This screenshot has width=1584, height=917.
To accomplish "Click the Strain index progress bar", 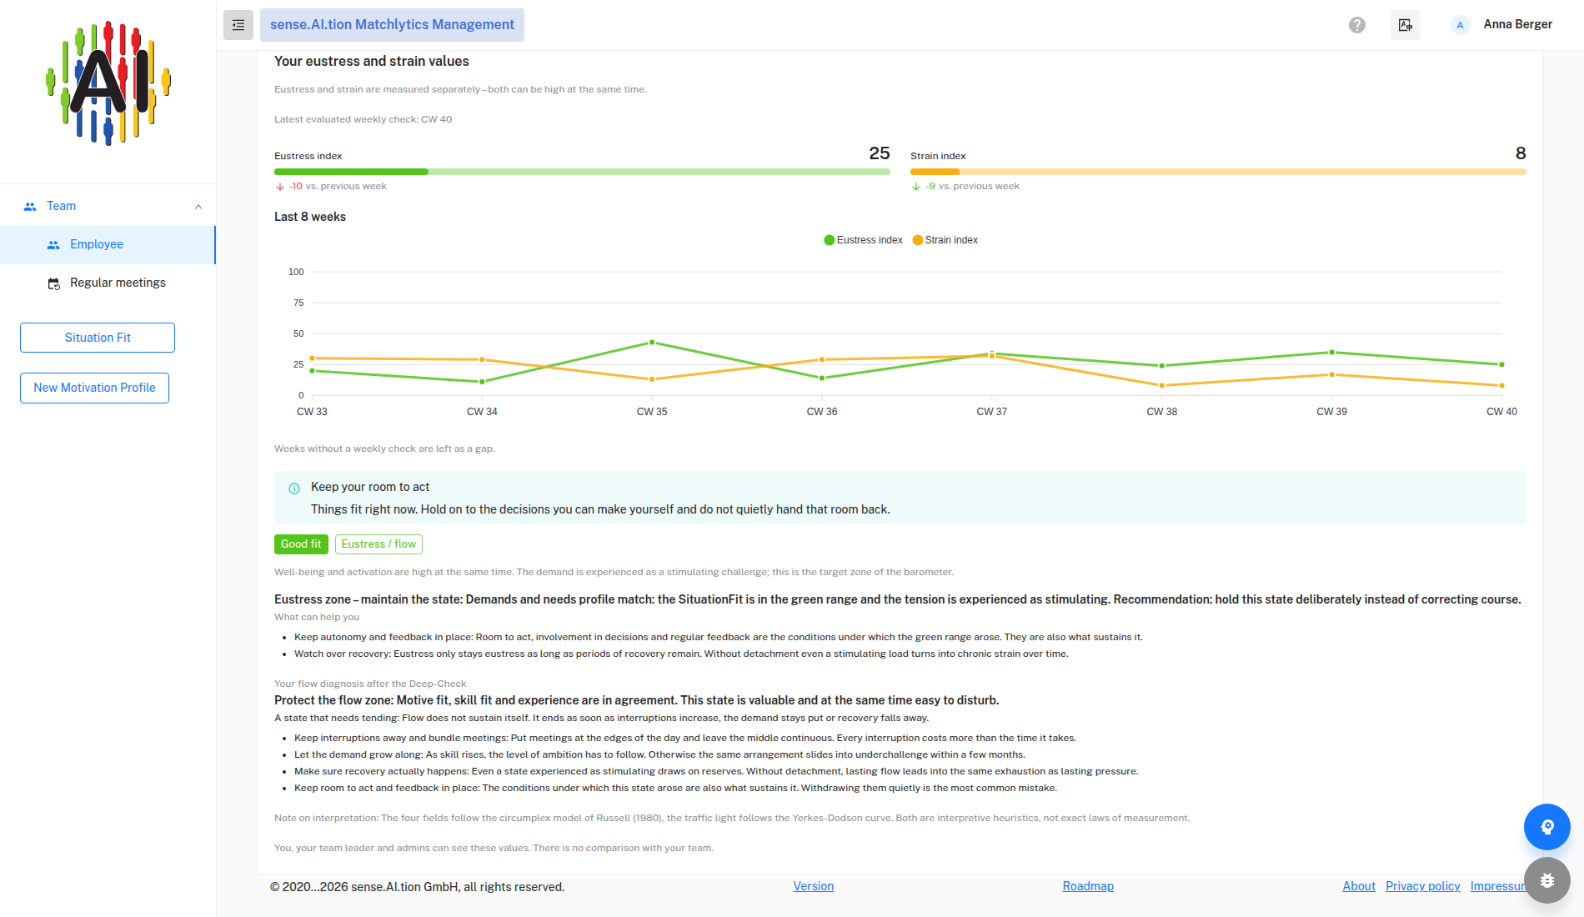I will coord(1218,172).
